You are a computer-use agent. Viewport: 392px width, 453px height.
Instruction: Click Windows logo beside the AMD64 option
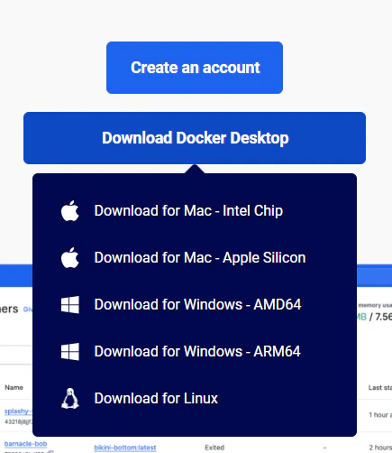[x=70, y=305]
